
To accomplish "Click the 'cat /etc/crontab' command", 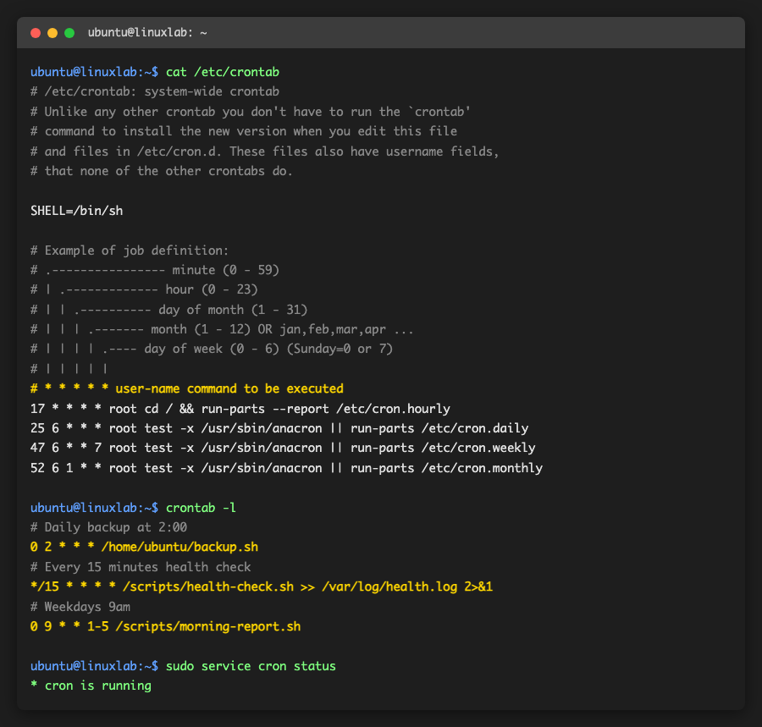I will [223, 72].
